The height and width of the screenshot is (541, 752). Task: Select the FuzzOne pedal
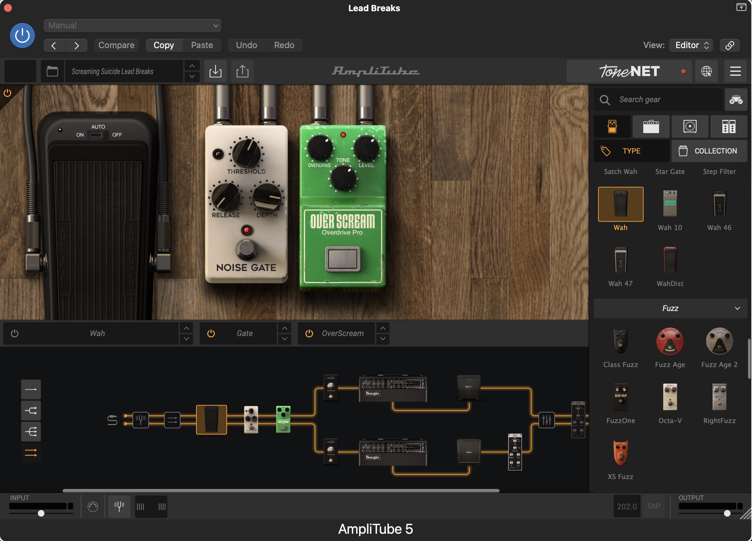tap(621, 397)
